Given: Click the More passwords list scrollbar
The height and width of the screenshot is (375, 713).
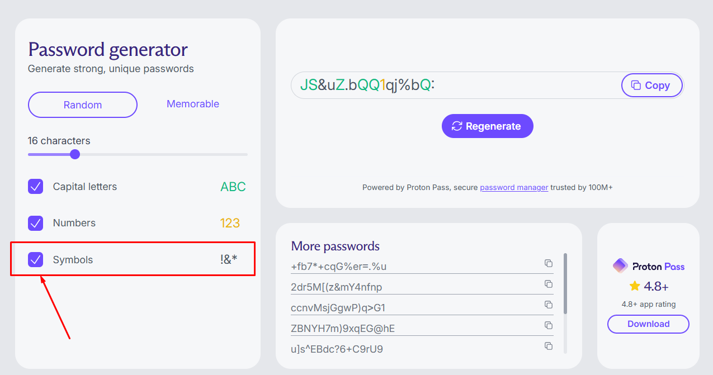Looking at the screenshot, I should (x=565, y=283).
